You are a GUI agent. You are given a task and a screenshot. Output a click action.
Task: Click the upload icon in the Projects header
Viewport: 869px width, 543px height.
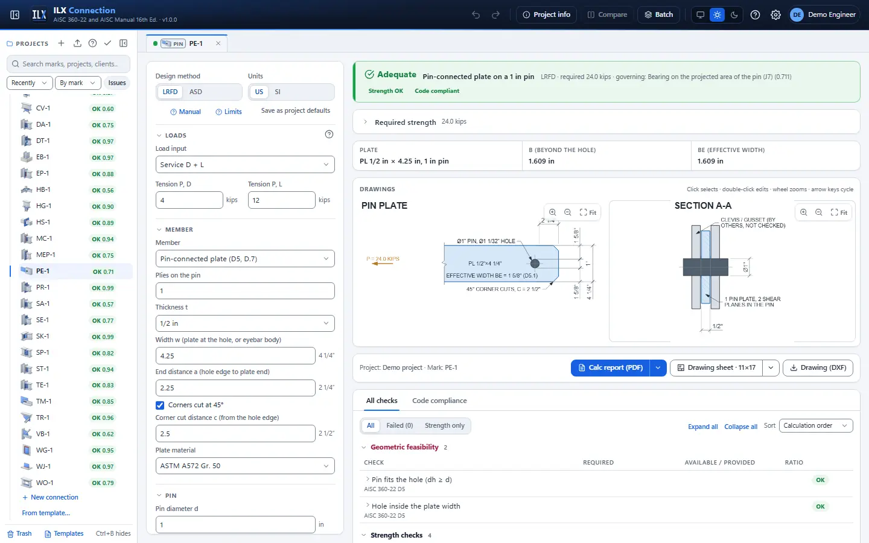click(77, 43)
